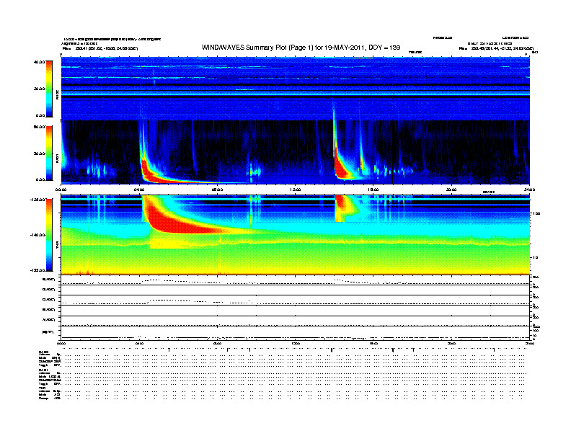
Task: Click 24:00 label below the RAD1 spectrogram
Action: pyautogui.click(x=529, y=190)
